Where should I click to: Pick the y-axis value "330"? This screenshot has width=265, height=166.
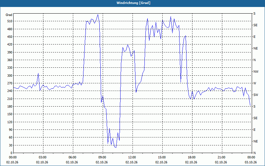(x=10, y=68)
